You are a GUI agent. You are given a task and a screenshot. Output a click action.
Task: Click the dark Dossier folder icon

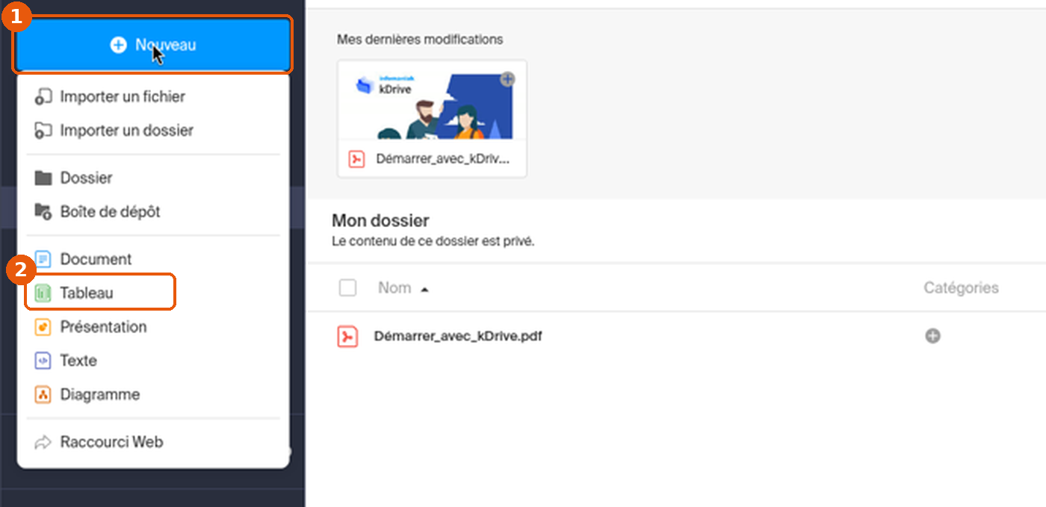coord(43,178)
